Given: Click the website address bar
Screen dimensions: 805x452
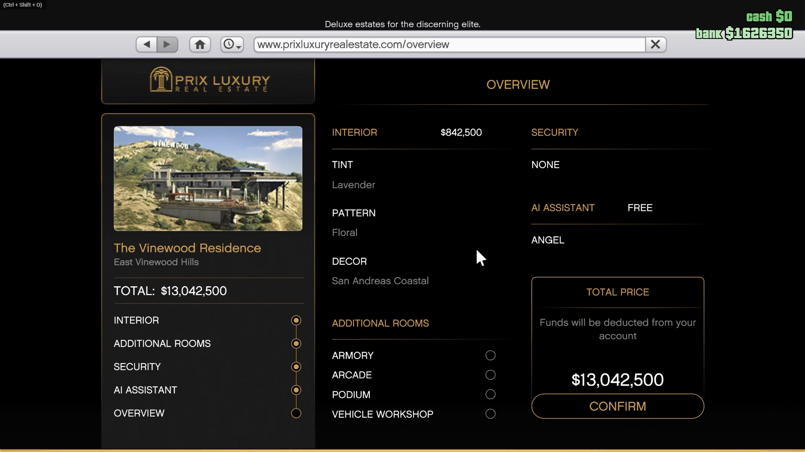Looking at the screenshot, I should tap(449, 44).
